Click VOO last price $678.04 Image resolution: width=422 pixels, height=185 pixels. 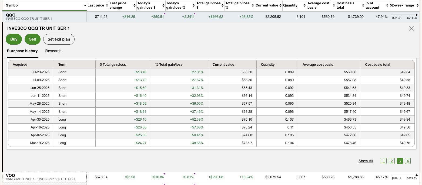[101, 177]
